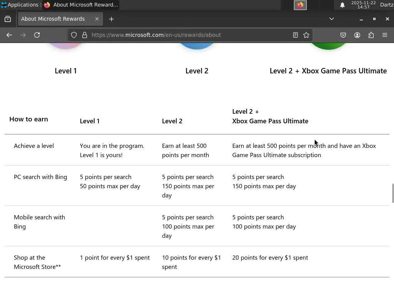The width and height of the screenshot is (394, 295).
Task: Open the notifications bell in panel
Action: 342,5
